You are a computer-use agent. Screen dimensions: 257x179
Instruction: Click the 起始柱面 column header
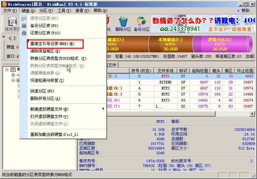pyautogui.click(x=200, y=71)
